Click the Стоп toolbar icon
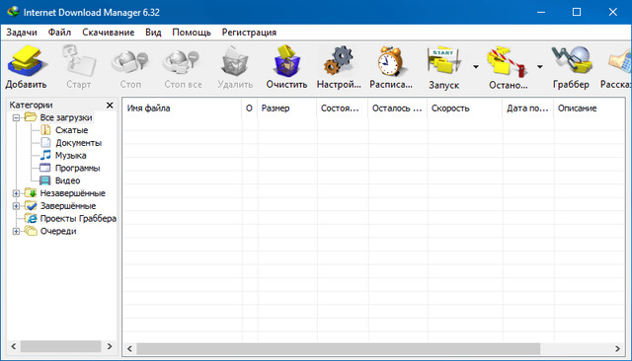This screenshot has height=361, width=632. click(130, 61)
